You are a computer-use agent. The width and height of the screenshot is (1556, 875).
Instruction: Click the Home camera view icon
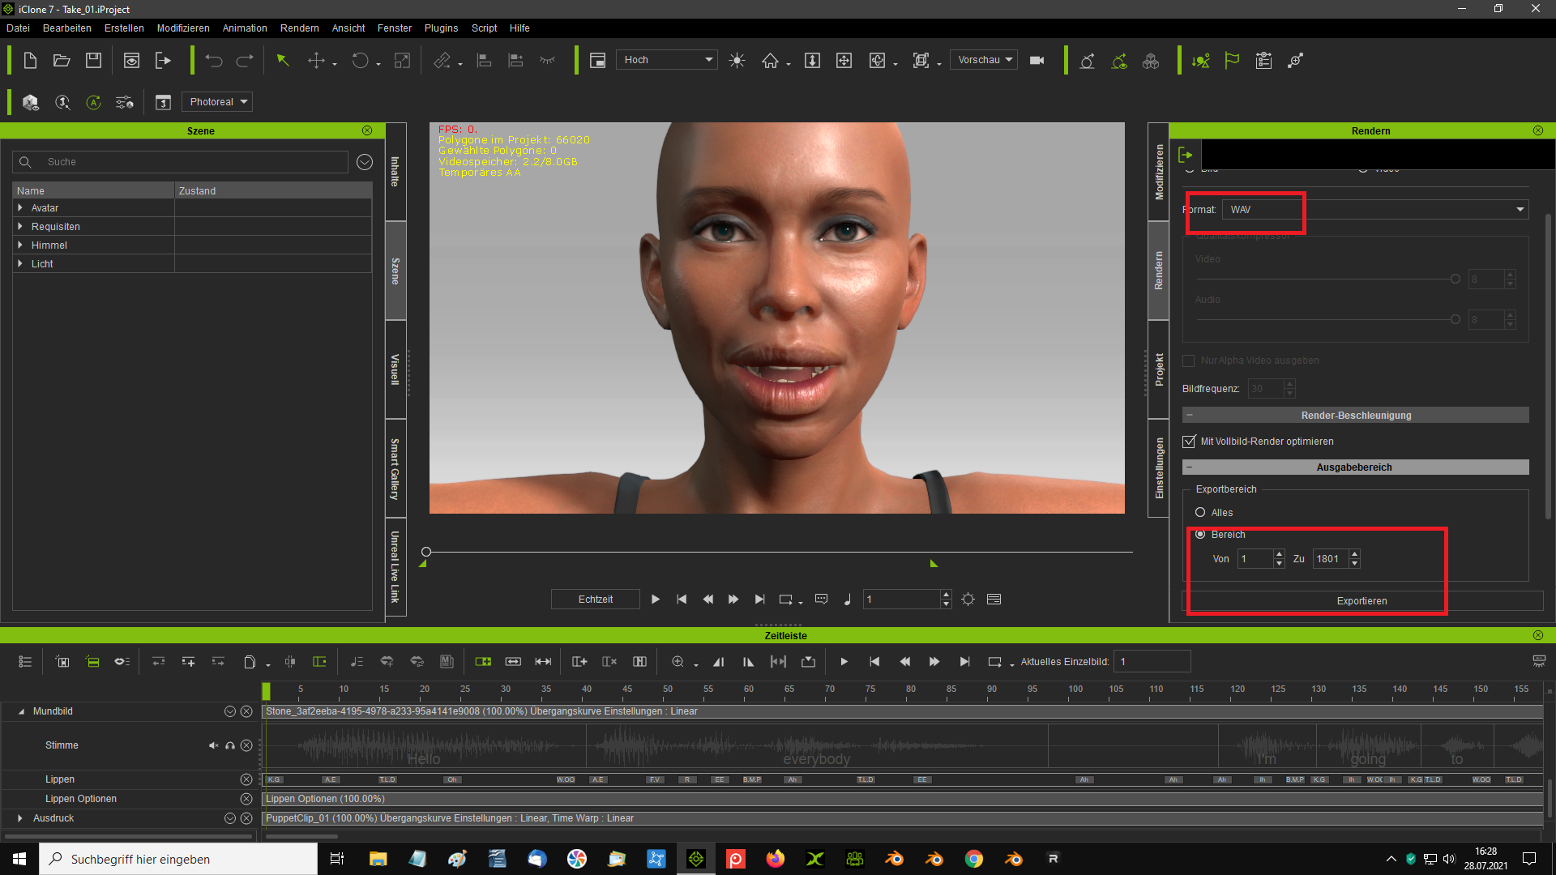pos(770,61)
